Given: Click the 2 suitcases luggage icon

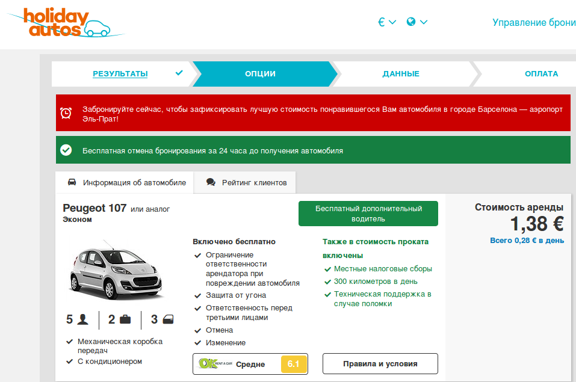Looking at the screenshot, I should tap(125, 319).
